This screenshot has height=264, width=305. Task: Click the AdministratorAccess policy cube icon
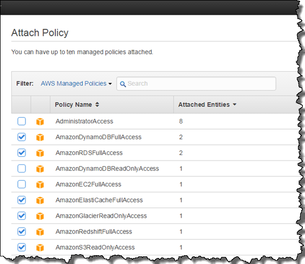[x=40, y=121]
